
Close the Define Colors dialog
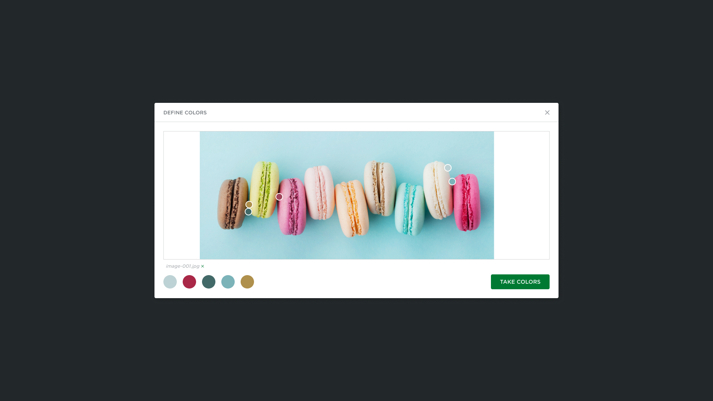547,113
